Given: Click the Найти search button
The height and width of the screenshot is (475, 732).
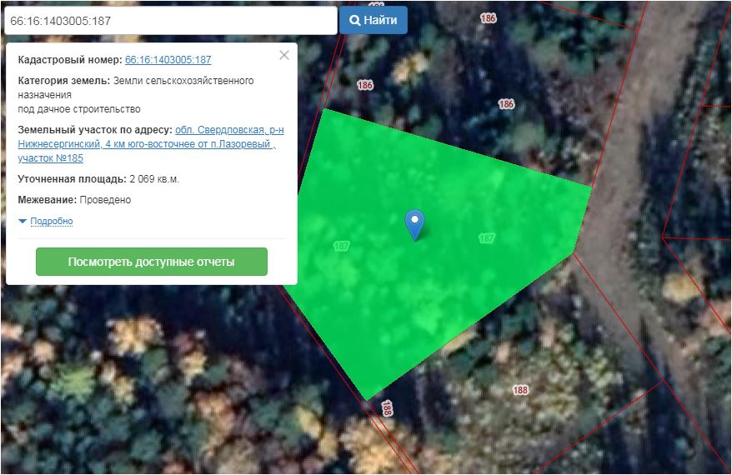Looking at the screenshot, I should coord(373,20).
